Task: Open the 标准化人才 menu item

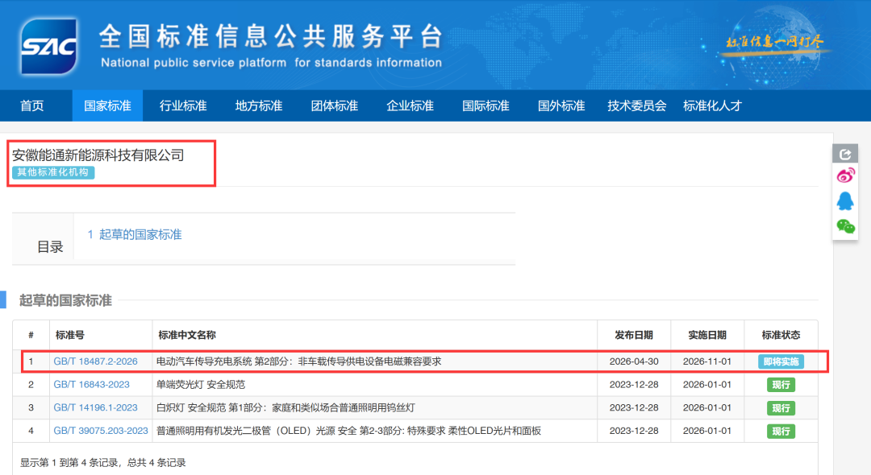Action: [712, 105]
